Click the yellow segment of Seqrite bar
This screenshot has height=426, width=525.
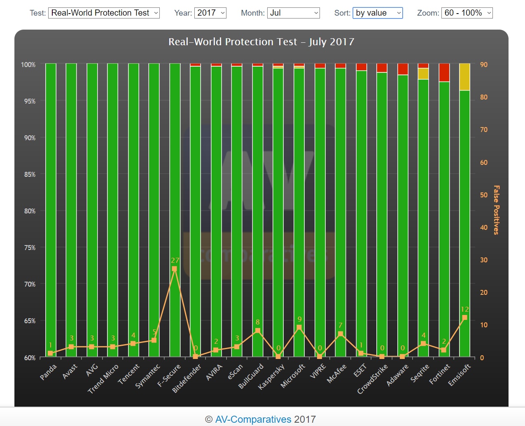click(x=423, y=74)
